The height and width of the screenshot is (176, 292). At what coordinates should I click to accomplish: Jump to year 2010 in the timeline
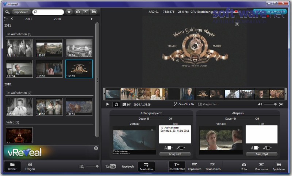(57, 19)
